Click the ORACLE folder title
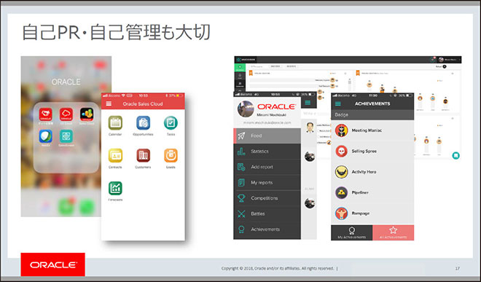 point(66,82)
